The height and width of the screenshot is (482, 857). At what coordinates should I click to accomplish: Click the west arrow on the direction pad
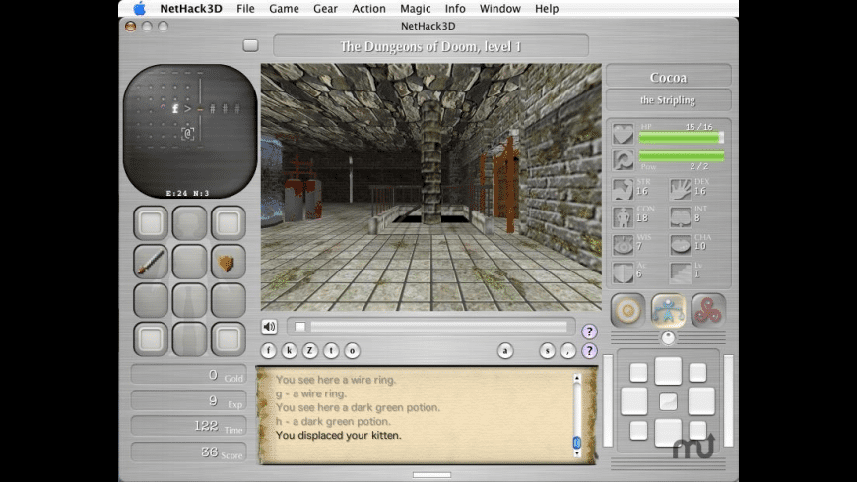634,401
